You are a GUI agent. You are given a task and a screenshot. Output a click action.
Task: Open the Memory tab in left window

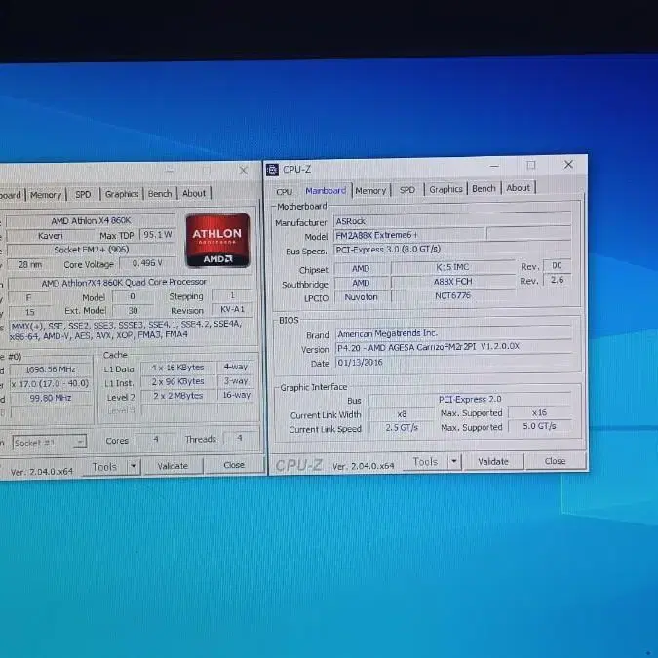(x=46, y=195)
